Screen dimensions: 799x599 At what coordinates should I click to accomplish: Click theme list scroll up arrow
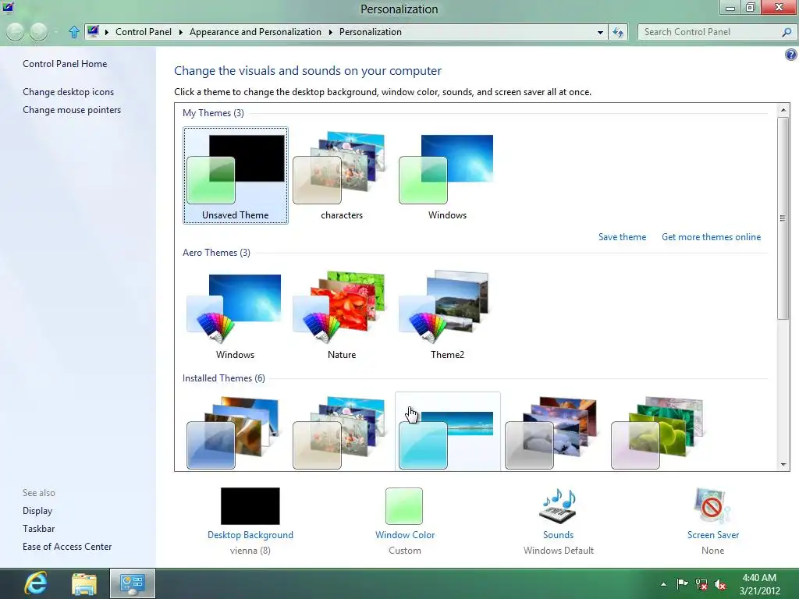pyautogui.click(x=783, y=110)
